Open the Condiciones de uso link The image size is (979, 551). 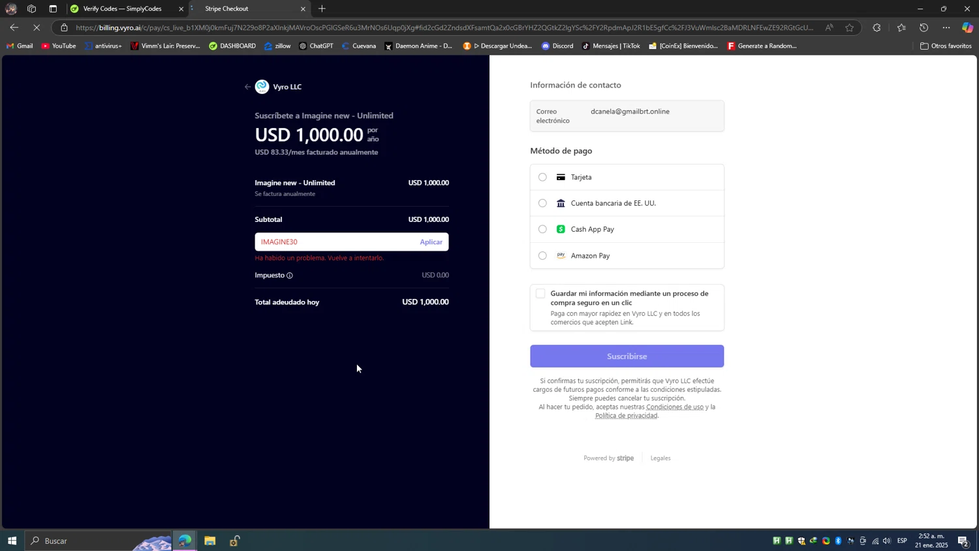click(x=675, y=407)
